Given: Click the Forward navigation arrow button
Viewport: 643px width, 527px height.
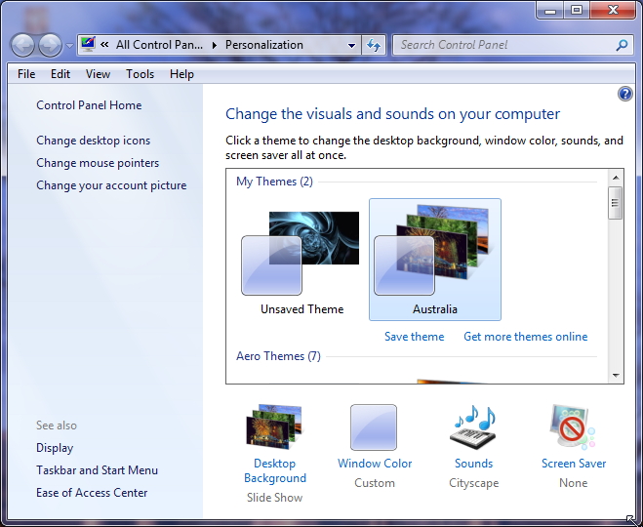Looking at the screenshot, I should [50, 45].
